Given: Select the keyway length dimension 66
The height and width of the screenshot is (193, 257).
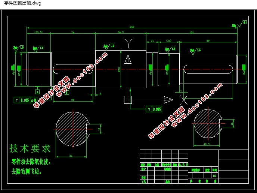Looking at the screenshot, I should coord(72,100).
